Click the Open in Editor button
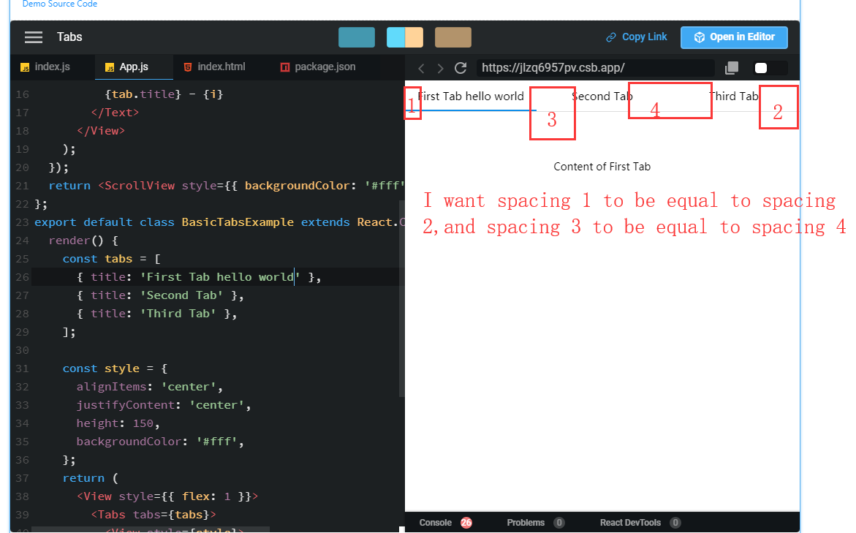This screenshot has height=533, width=856. (x=734, y=37)
